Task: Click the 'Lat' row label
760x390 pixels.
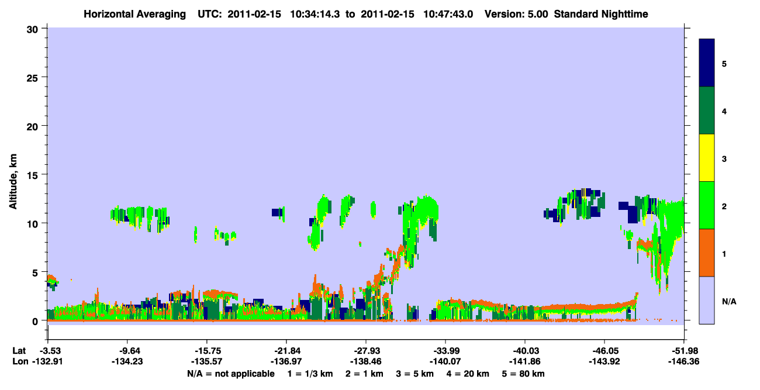Action: 18,351
